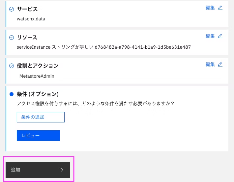Click the サービス section heading
234x182 pixels.
(x=27, y=9)
